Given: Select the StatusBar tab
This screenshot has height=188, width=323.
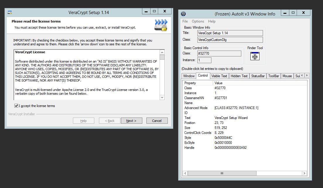Looking at the screenshot, I should click(x=258, y=76).
